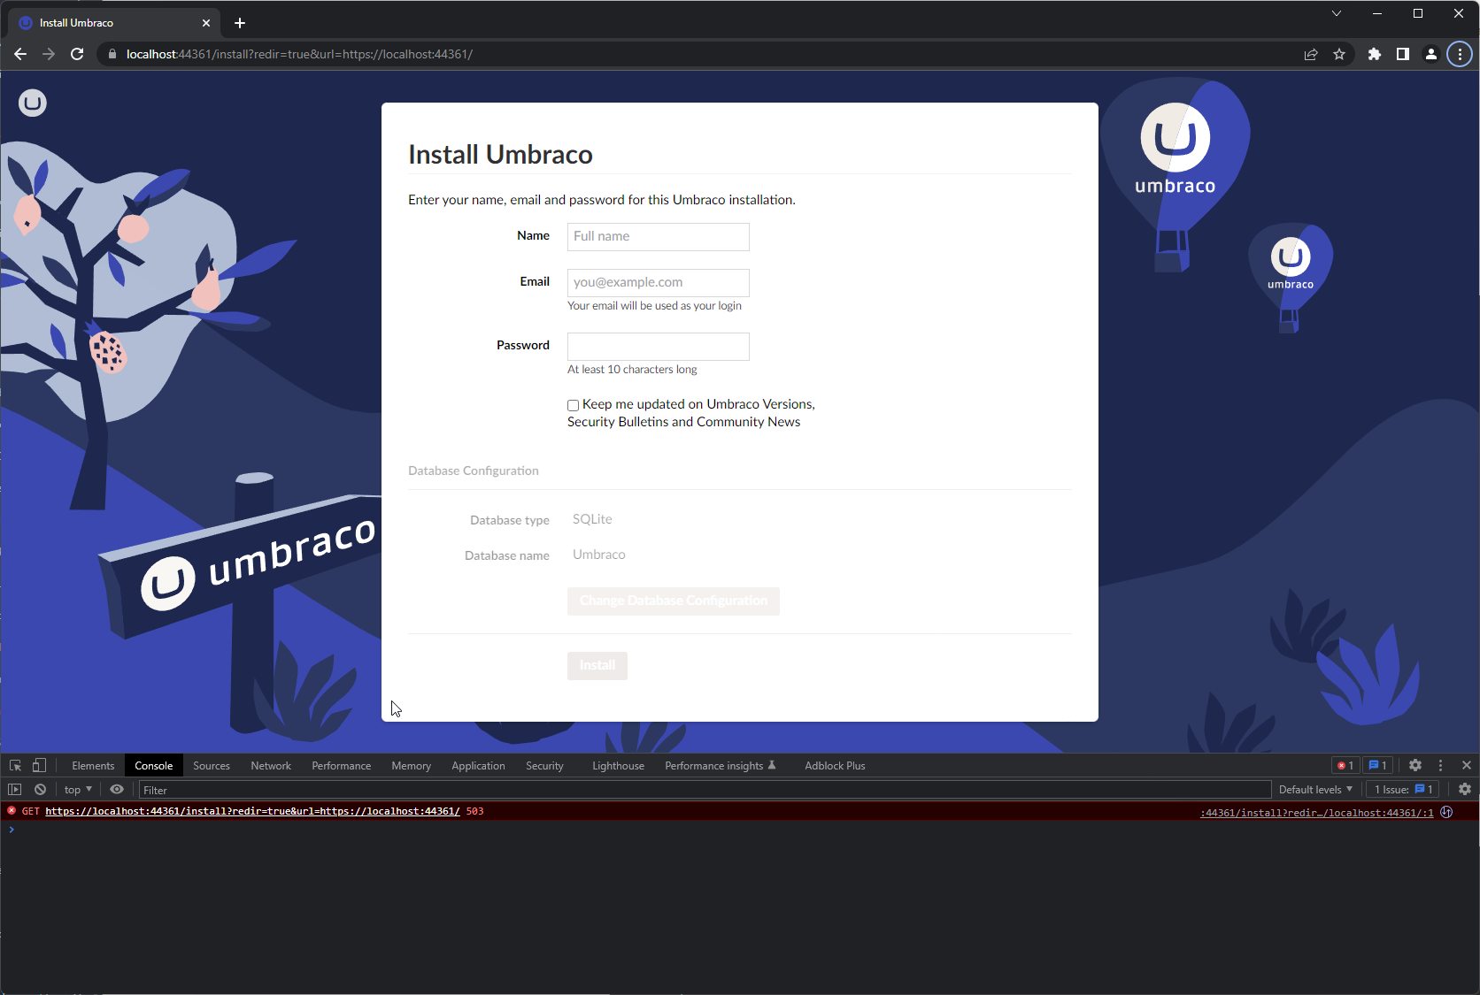Open the Network tab
Viewport: 1480px width, 995px height.
(x=271, y=766)
